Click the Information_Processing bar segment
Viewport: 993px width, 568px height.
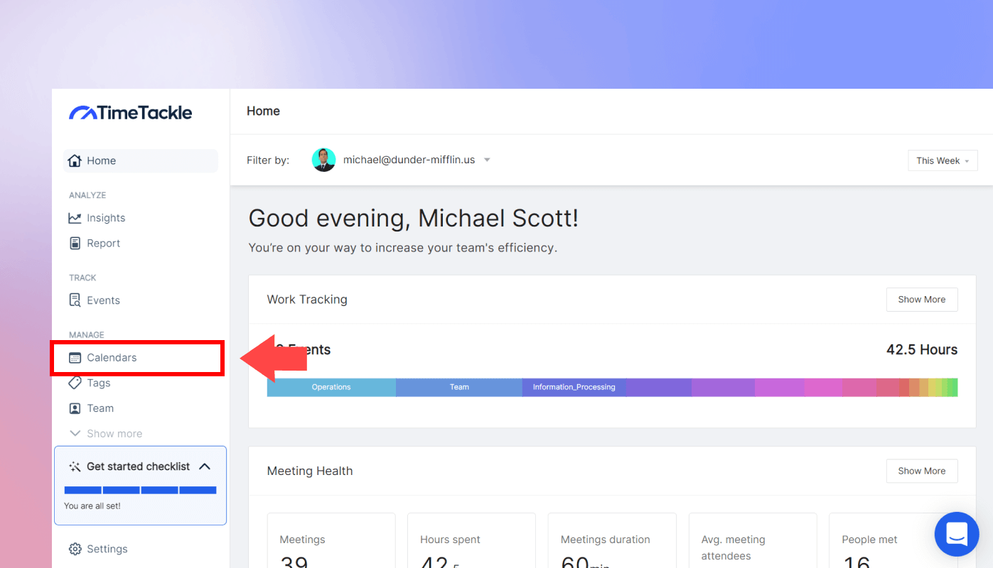(x=574, y=387)
